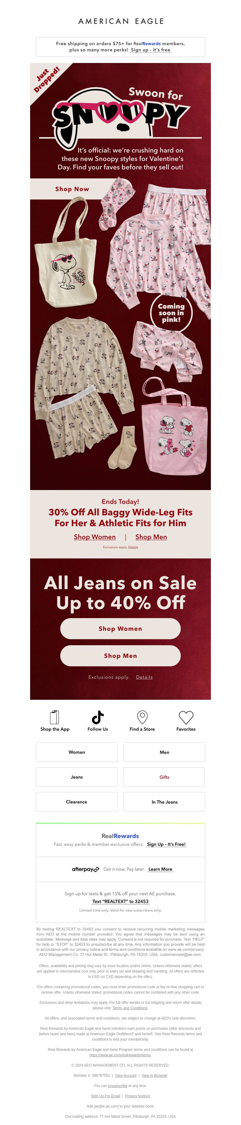Screen dimensions: 241x1125
Task: Open the Favorites heart icon
Action: [x=186, y=718]
